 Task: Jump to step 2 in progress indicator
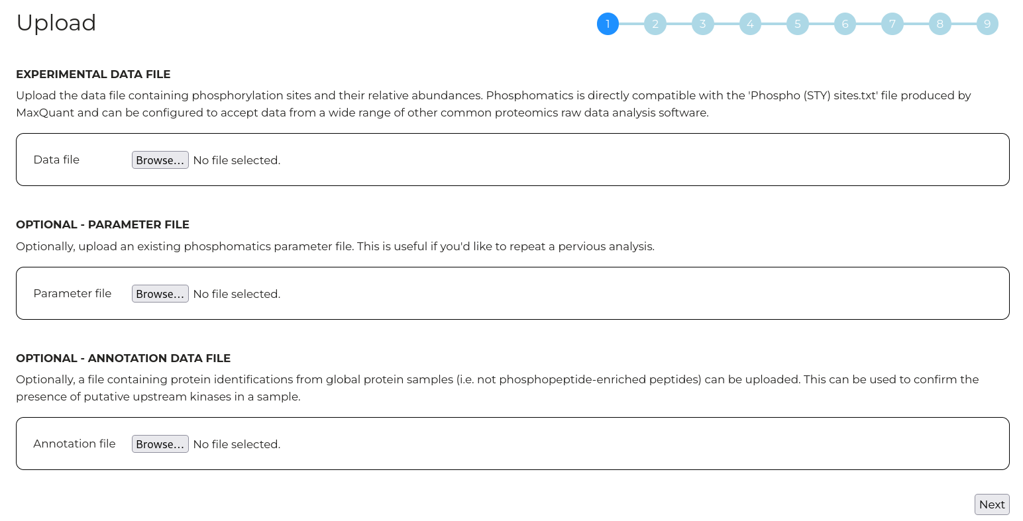[x=655, y=24]
